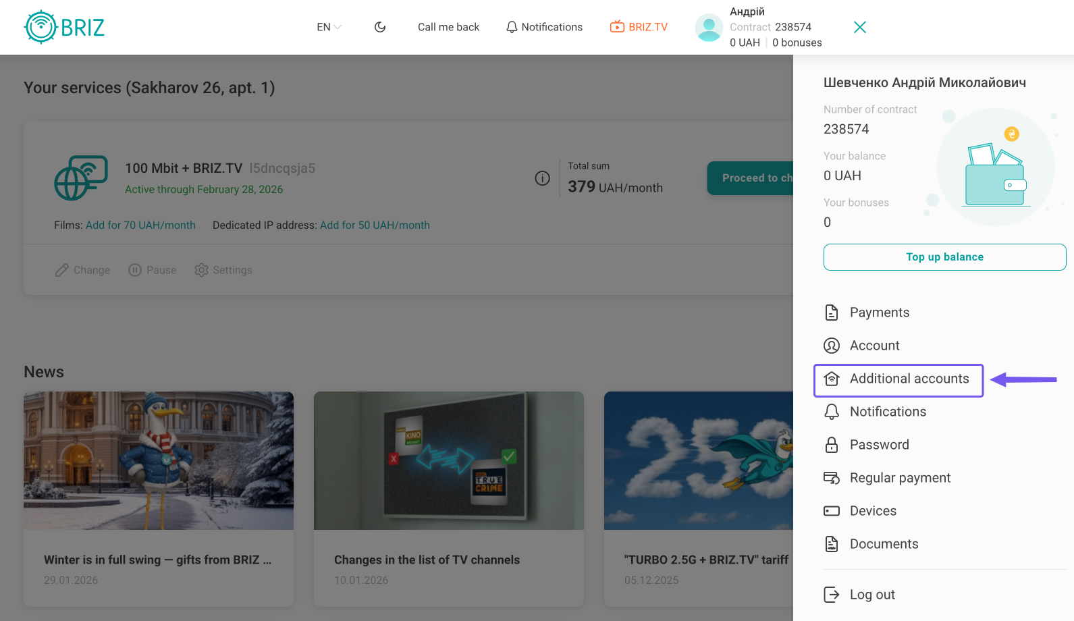Click the Top up balance button
The image size is (1074, 621).
coord(944,257)
